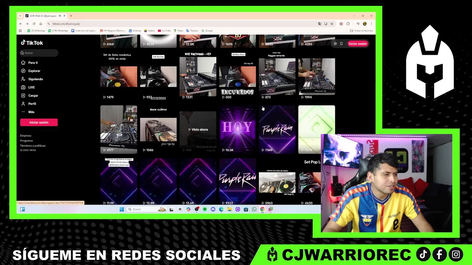
Task: Open the Traducir bookmark
Action: tap(192, 31)
